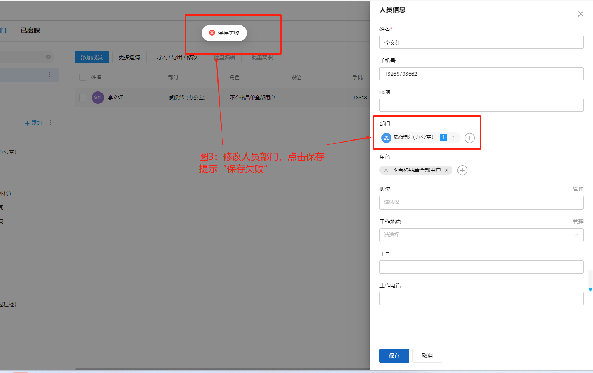Click the 管理 link next to 工作地点
Screen dimensions: 593x373
pyautogui.click(x=578, y=222)
